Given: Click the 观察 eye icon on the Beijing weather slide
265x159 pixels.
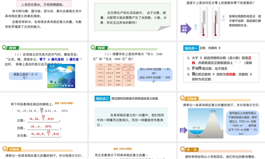Looking at the screenshot, I should coord(4,47).
